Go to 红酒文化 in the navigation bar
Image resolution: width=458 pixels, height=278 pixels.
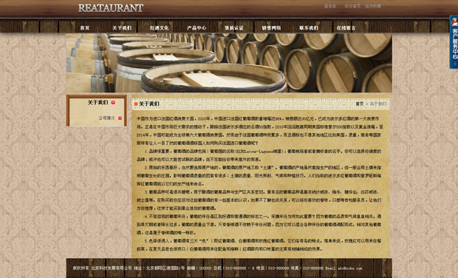pyautogui.click(x=159, y=28)
